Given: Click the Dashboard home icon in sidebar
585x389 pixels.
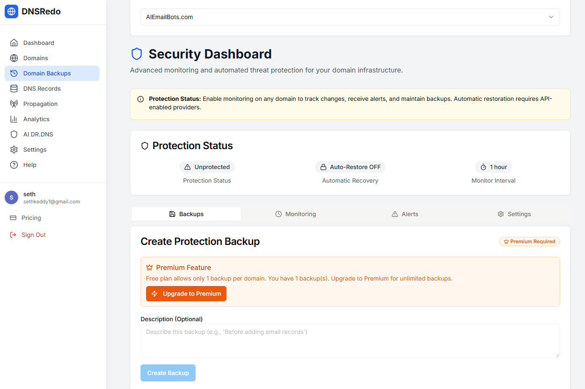Looking at the screenshot, I should (x=14, y=43).
